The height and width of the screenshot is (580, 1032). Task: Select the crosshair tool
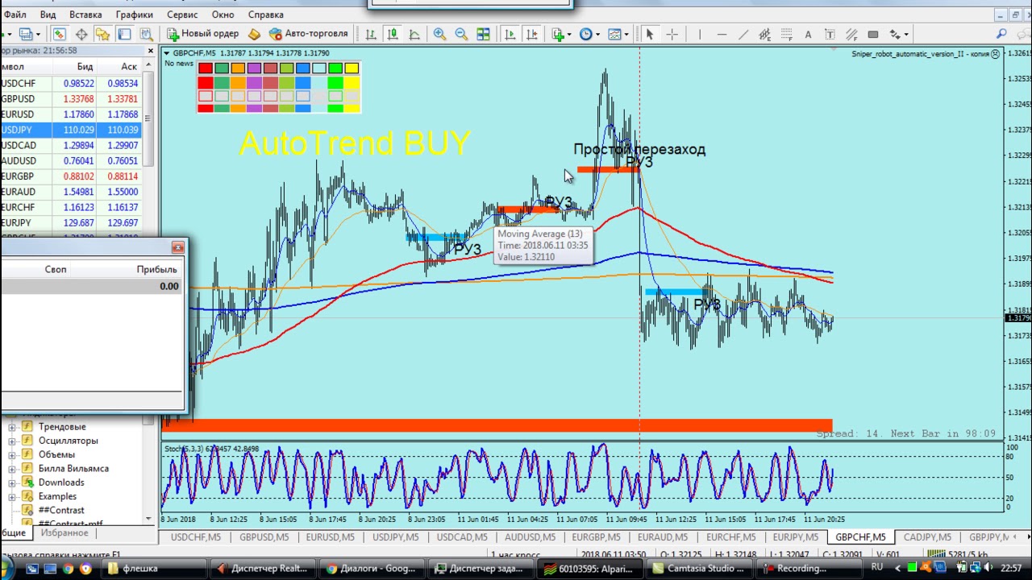tap(672, 34)
